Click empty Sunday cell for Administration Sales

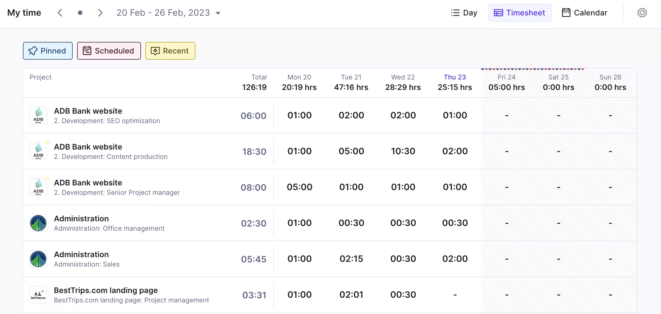coord(610,259)
